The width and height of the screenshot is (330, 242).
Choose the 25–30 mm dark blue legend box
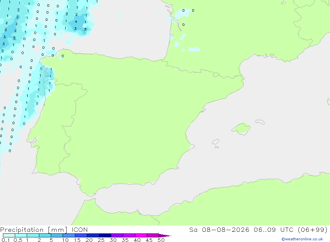pos(105,235)
